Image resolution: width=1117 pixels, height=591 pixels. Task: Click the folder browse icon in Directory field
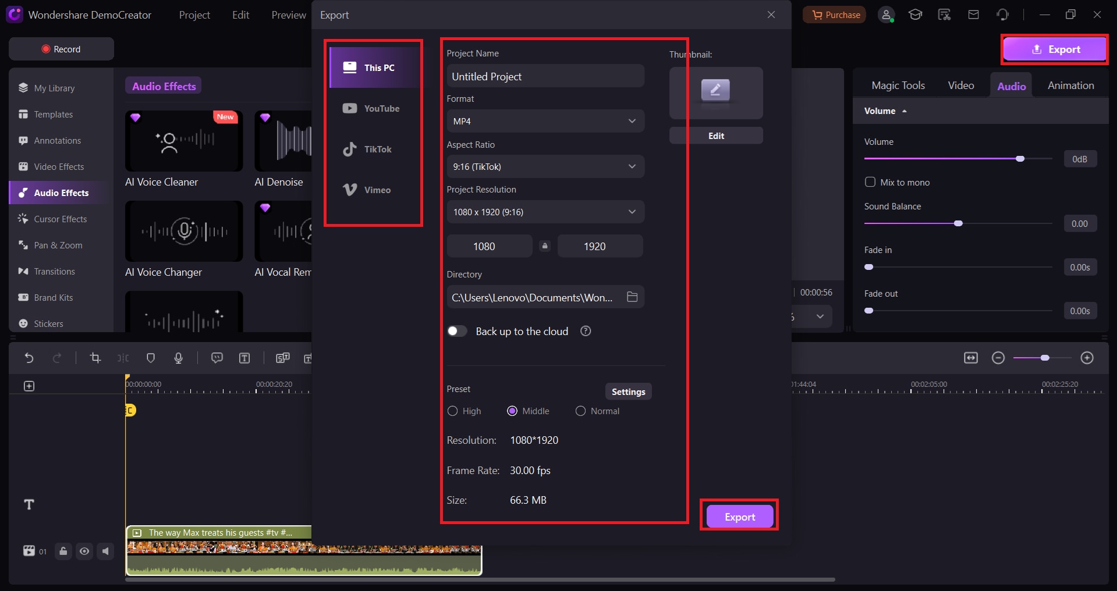click(632, 297)
